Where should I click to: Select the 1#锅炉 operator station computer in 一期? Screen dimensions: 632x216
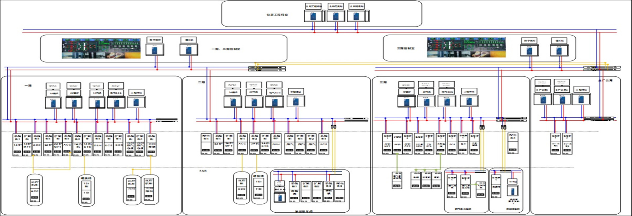(53, 103)
